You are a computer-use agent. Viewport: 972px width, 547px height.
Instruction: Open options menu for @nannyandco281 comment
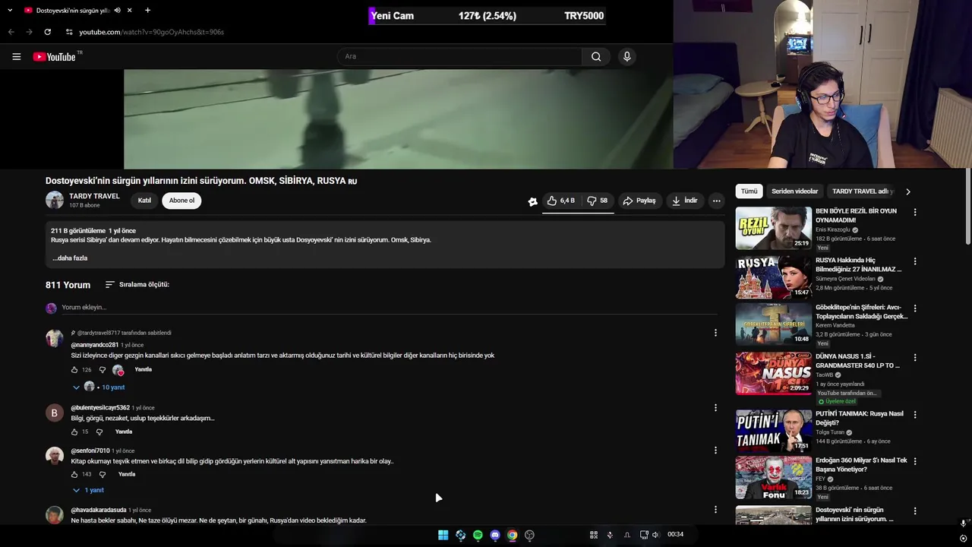click(x=715, y=333)
